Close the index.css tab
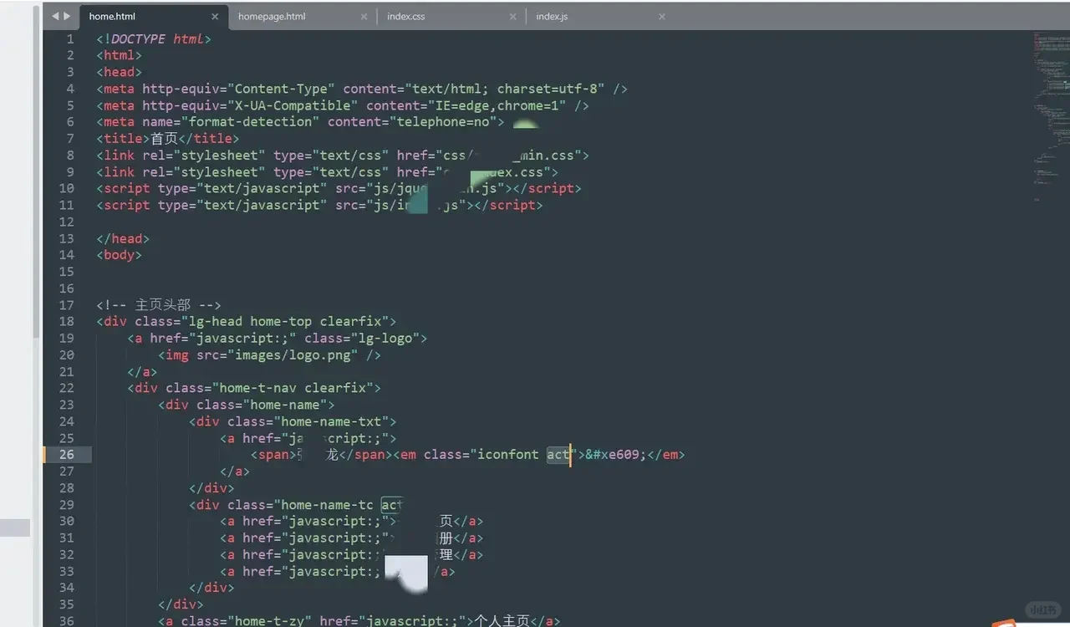 (512, 17)
